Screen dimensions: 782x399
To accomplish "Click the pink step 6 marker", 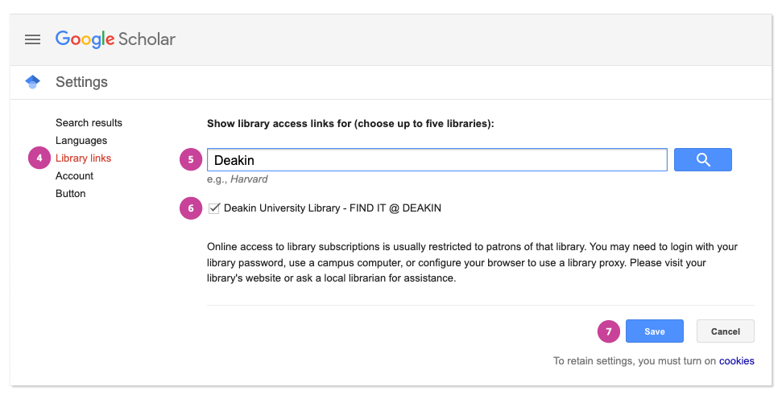I will tap(191, 208).
